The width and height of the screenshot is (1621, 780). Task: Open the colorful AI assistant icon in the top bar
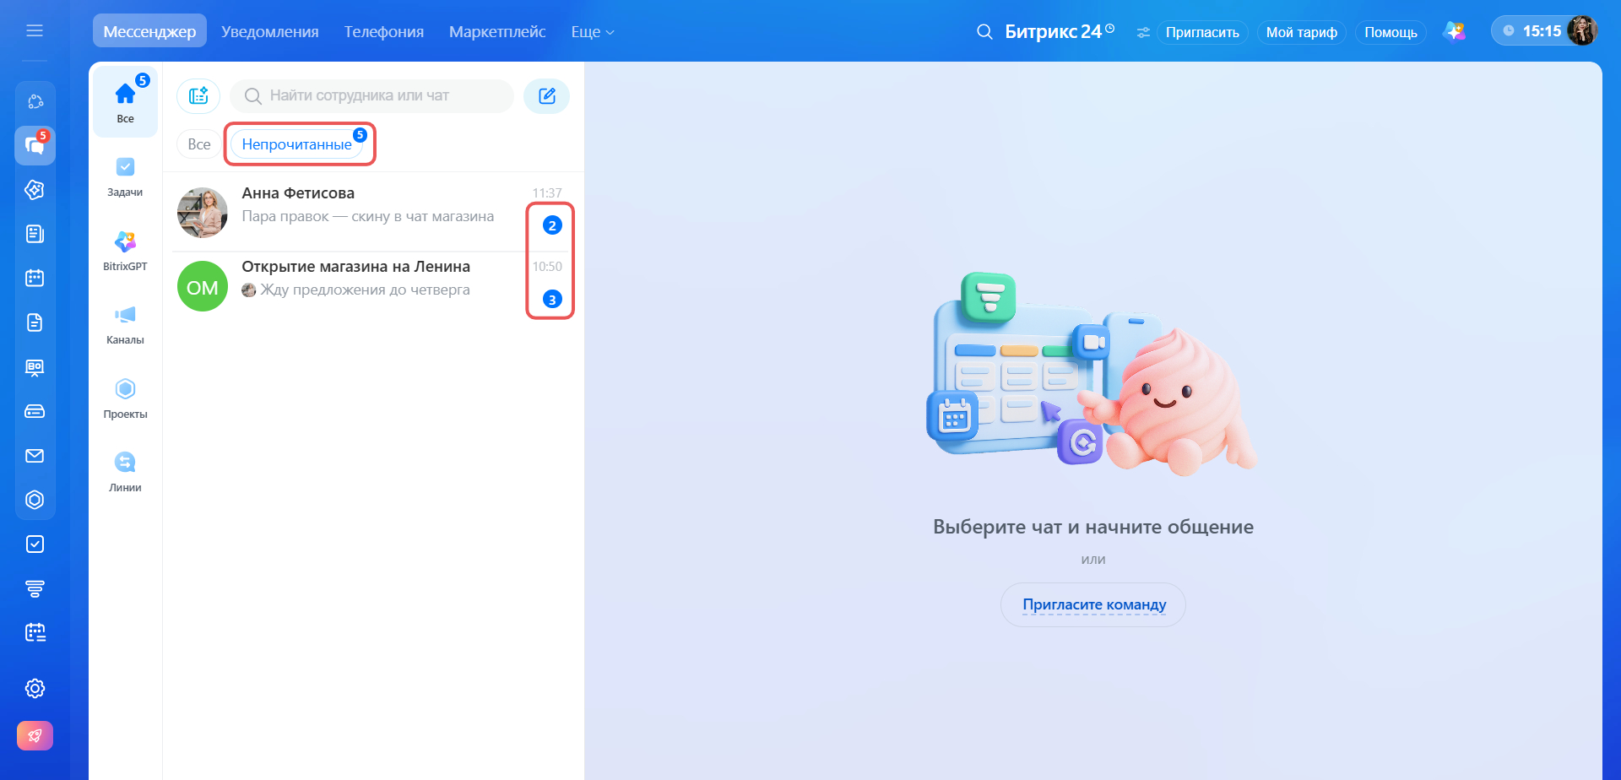click(x=1454, y=31)
